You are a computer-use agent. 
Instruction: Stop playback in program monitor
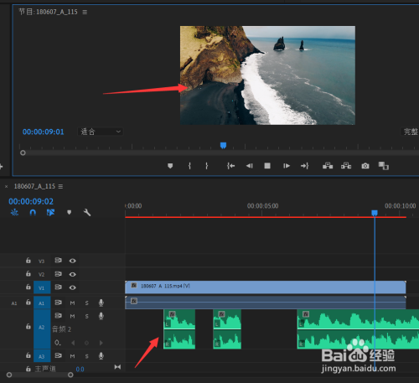coord(267,166)
